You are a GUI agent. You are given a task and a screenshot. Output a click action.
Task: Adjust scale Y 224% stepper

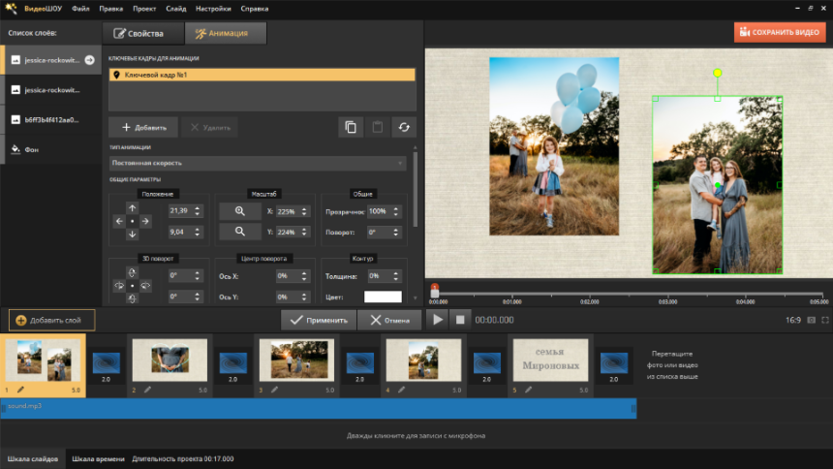point(304,232)
